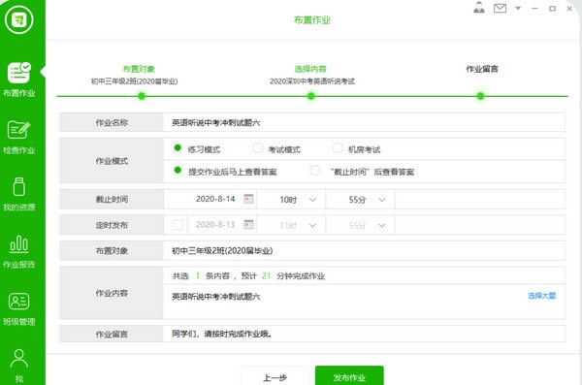Image resolution: width=582 pixels, height=385 pixels.
Task: Click the app logo icon
Action: pyautogui.click(x=19, y=19)
